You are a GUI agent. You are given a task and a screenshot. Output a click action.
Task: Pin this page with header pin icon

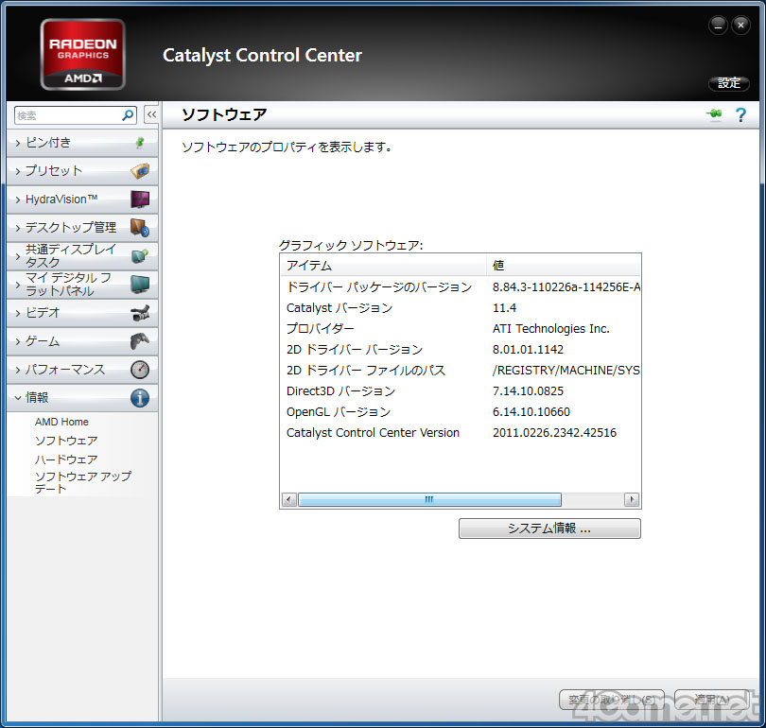pos(714,114)
